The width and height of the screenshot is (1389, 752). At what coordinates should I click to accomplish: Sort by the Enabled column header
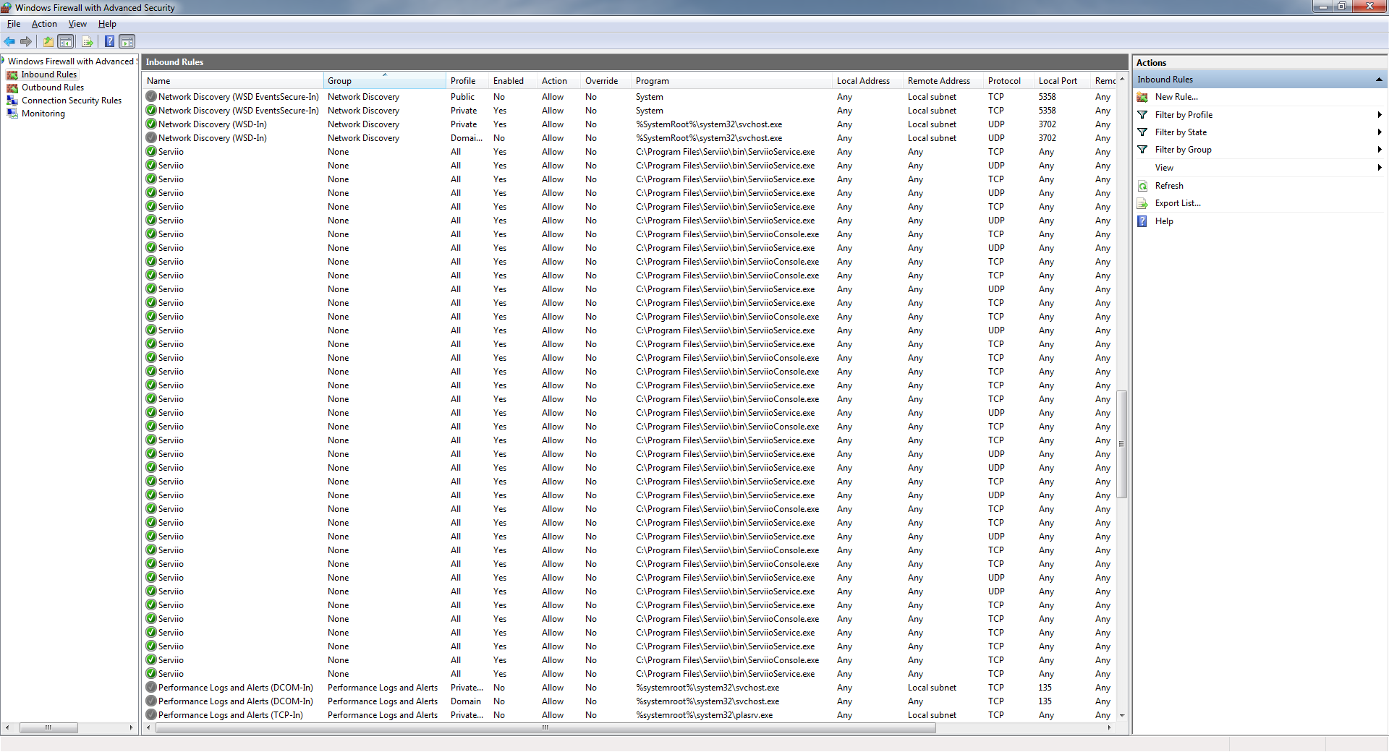(x=513, y=81)
